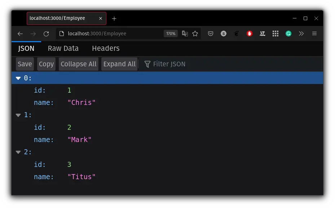Screen dimensions: 335x208
Task: Click the forward navigation arrow
Action: click(x=33, y=34)
